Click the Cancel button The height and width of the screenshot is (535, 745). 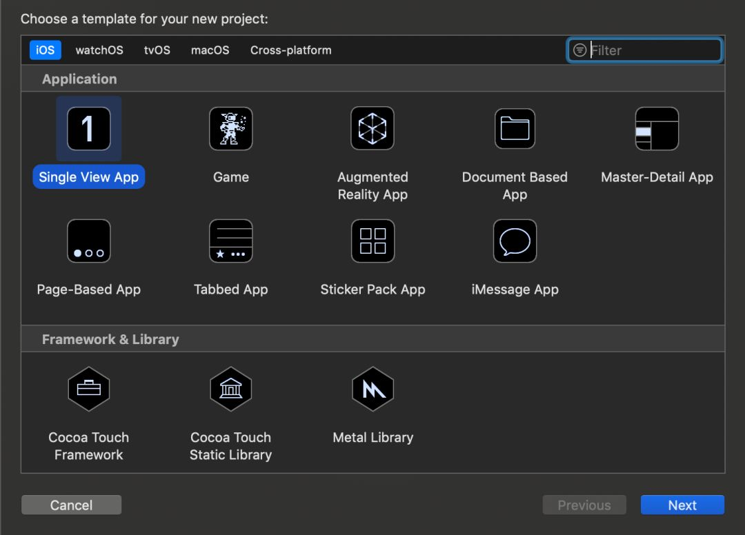tap(71, 505)
